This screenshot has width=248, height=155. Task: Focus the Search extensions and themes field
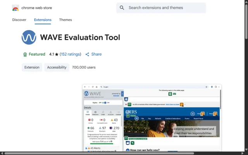pyautogui.click(x=161, y=8)
